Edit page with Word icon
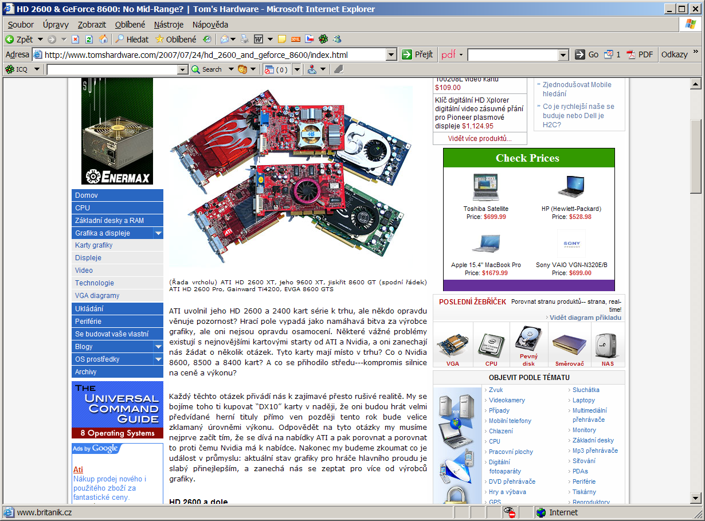 tap(258, 40)
